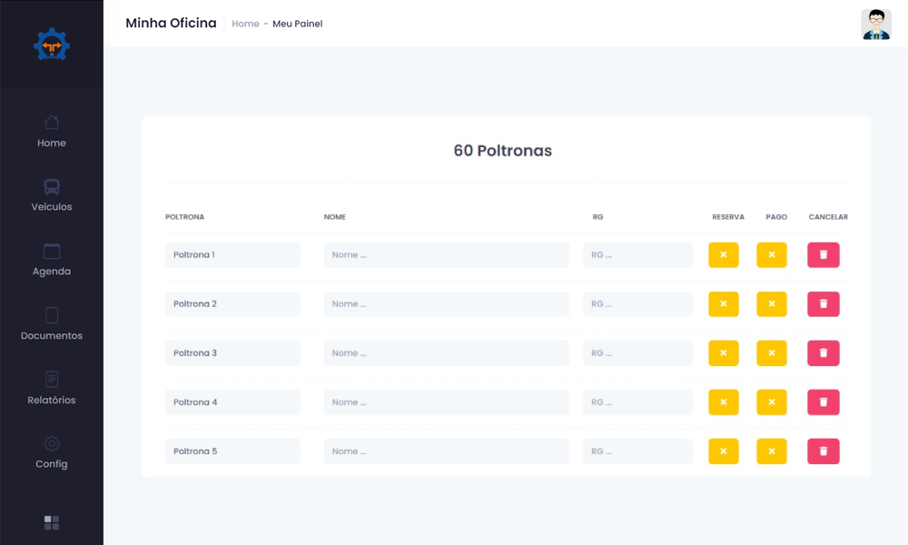Toggle Pago for Poltrona 1
This screenshot has width=908, height=545.
pyautogui.click(x=771, y=255)
